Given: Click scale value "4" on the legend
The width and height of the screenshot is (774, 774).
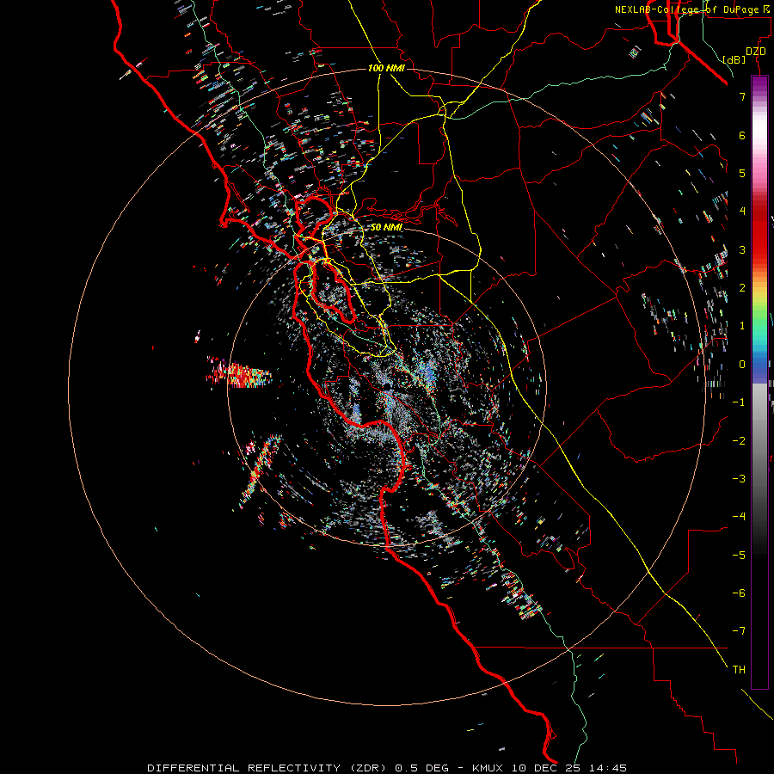Looking at the screenshot, I should coord(742,212).
